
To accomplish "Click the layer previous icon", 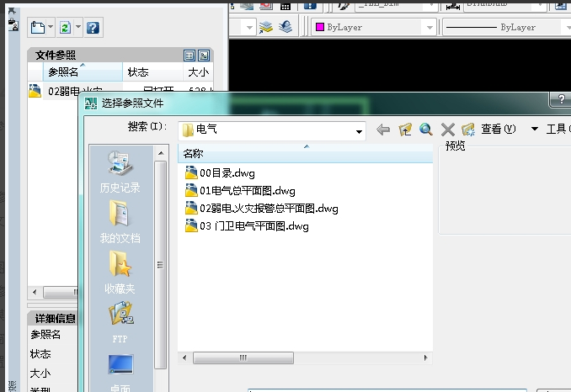I will tap(285, 27).
